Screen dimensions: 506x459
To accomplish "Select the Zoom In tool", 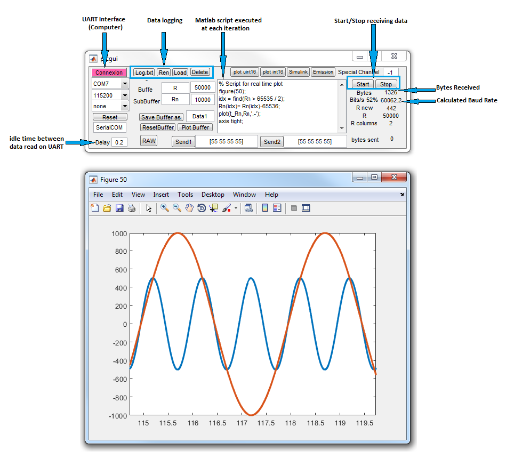I will click(x=164, y=208).
